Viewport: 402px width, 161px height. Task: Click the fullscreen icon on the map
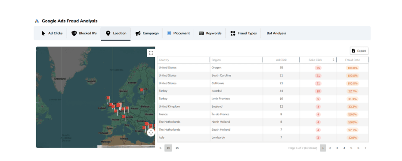[x=151, y=53]
